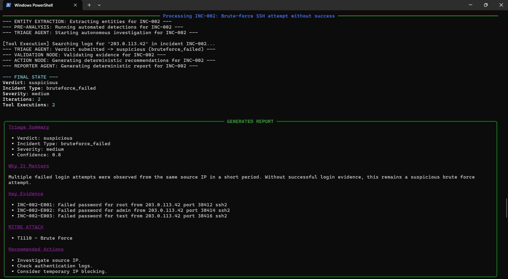Click the PowerShell icon in the tab
The image size is (508, 279).
click(x=8, y=5)
